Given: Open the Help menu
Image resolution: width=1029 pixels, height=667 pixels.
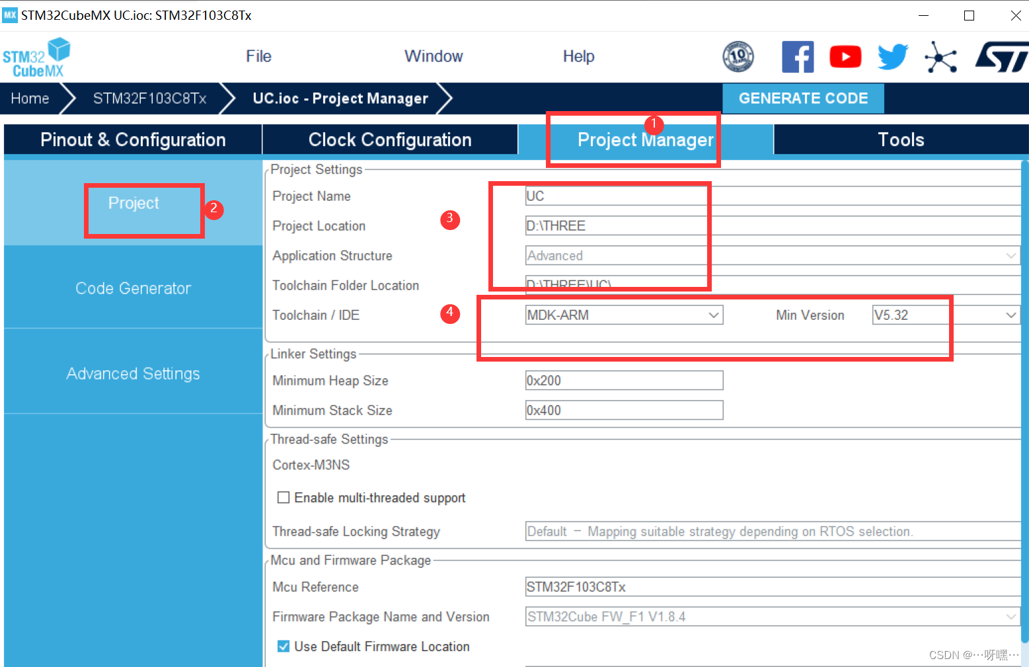Looking at the screenshot, I should click(x=578, y=56).
